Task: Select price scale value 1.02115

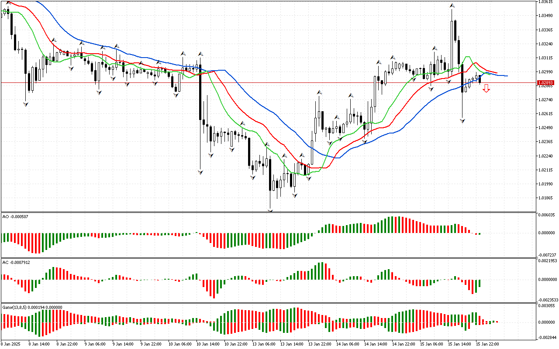Action: tap(546, 170)
